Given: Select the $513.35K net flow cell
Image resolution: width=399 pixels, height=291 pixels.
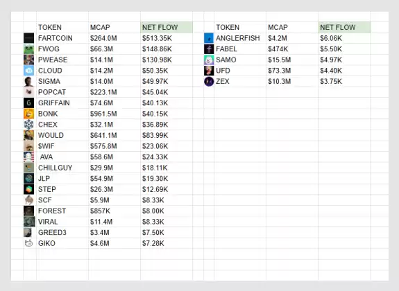Looking at the screenshot, I should click(167, 38).
